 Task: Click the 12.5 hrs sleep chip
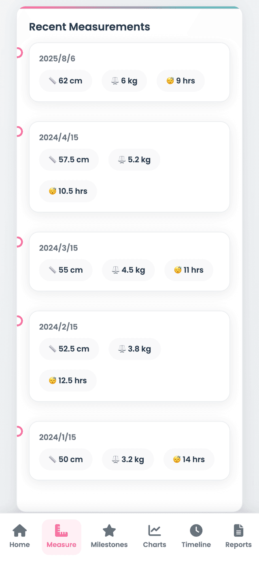[x=68, y=380]
